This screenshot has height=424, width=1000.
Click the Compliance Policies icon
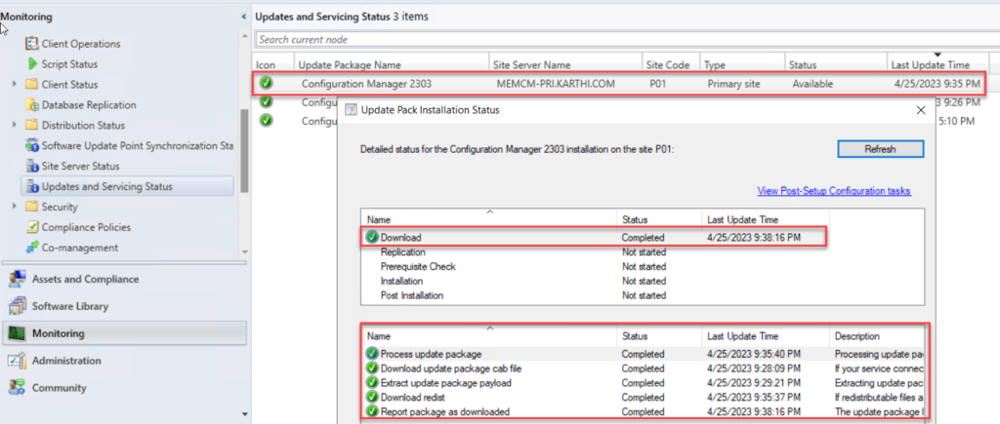point(32,227)
